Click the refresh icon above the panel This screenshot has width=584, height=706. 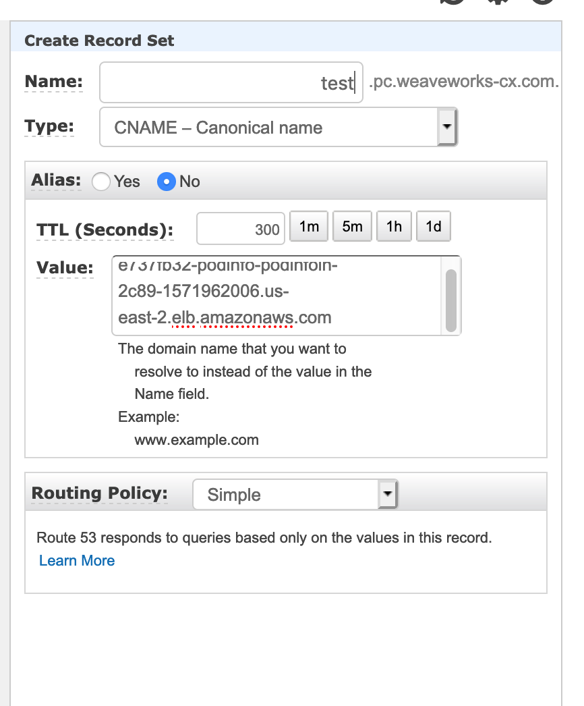452,1
